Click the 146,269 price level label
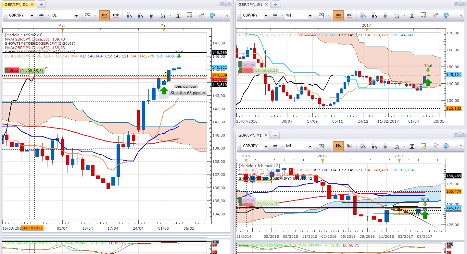Viewport: 467px width, 254px height. (219, 52)
